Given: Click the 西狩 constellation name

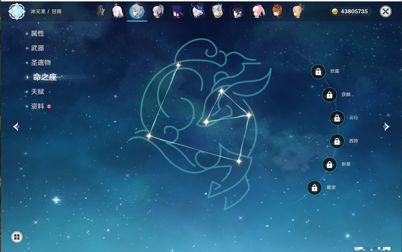Looking at the screenshot, I should pyautogui.click(x=354, y=141).
